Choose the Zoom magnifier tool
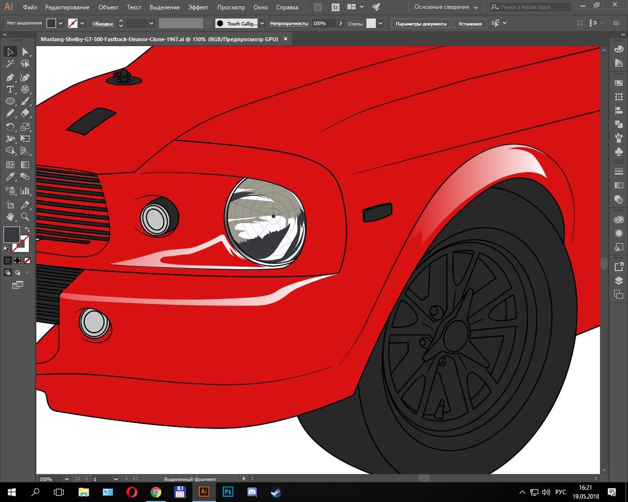The width and height of the screenshot is (628, 502). (25, 216)
